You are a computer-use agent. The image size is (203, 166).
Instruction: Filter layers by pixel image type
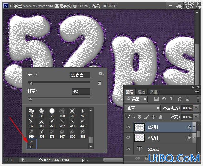pos(156,99)
